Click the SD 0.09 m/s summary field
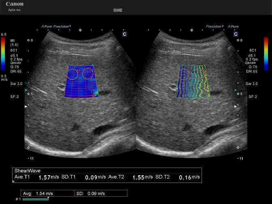The width and height of the screenshot is (272, 204). click(95, 193)
